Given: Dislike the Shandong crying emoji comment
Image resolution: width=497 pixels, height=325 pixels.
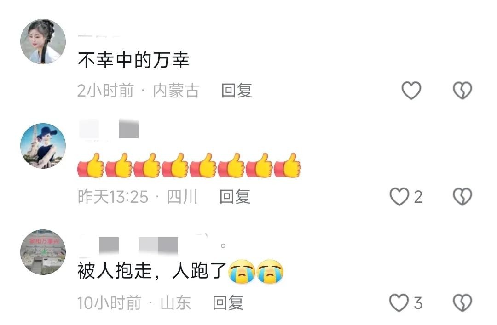Looking at the screenshot, I should (x=462, y=303).
